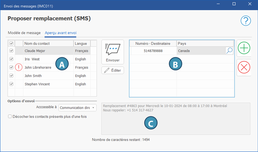Switch to the Modèle de message tab
Image resolution: width=258 pixels, height=152 pixels.
[24, 33]
